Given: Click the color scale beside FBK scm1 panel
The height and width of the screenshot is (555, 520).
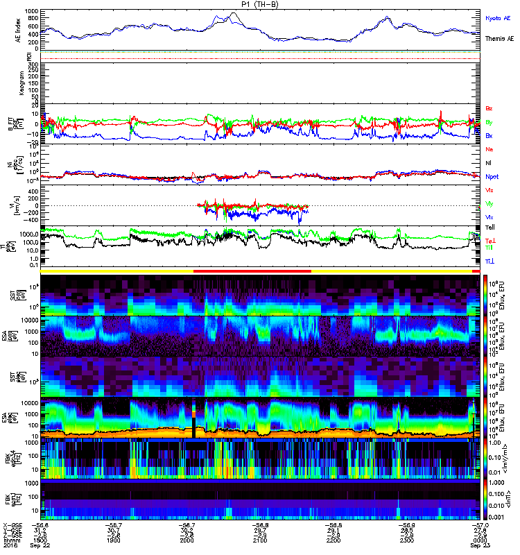Looking at the screenshot, I should pyautogui.click(x=485, y=499).
